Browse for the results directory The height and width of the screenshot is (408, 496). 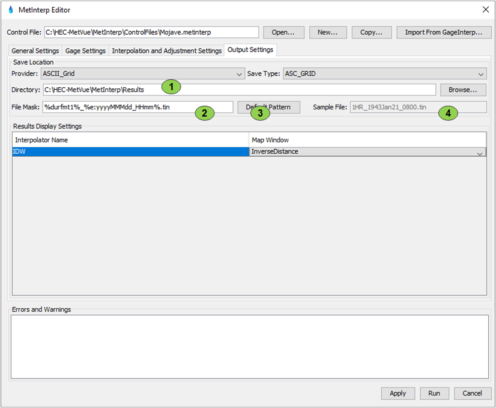463,90
